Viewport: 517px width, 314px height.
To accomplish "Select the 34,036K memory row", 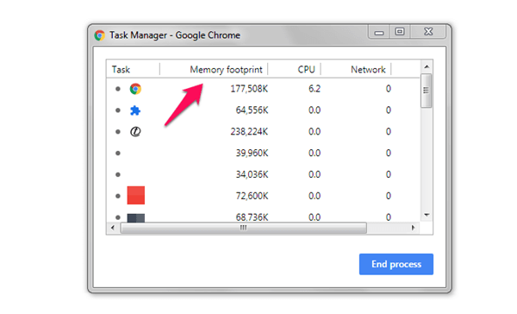I will (x=263, y=174).
